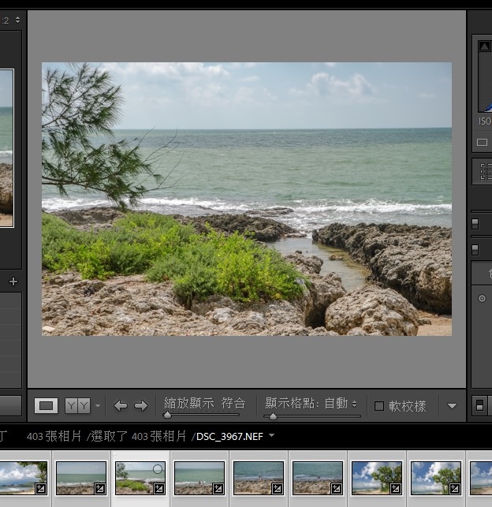Click the 403 張相片 photo count text
This screenshot has width=492, height=507.
(54, 437)
